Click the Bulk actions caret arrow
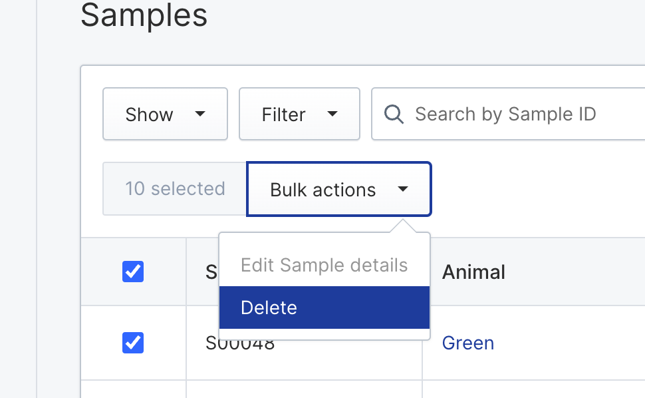The height and width of the screenshot is (398, 645). (403, 189)
